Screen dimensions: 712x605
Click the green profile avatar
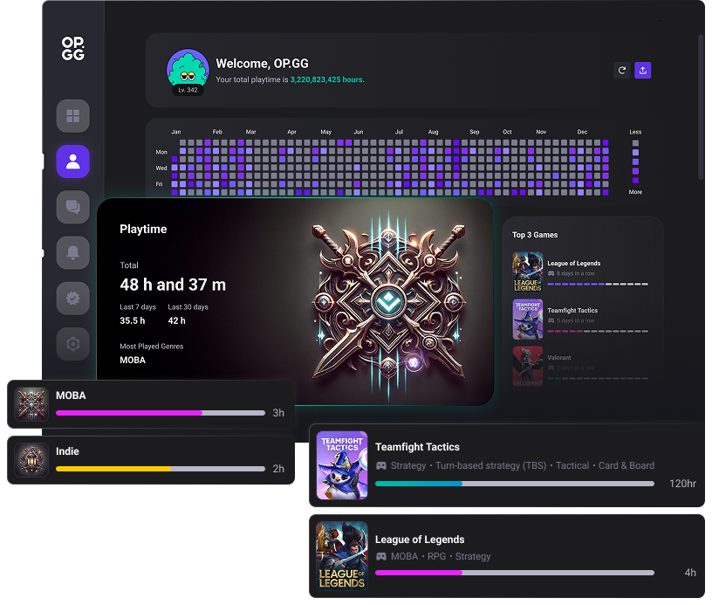[188, 68]
